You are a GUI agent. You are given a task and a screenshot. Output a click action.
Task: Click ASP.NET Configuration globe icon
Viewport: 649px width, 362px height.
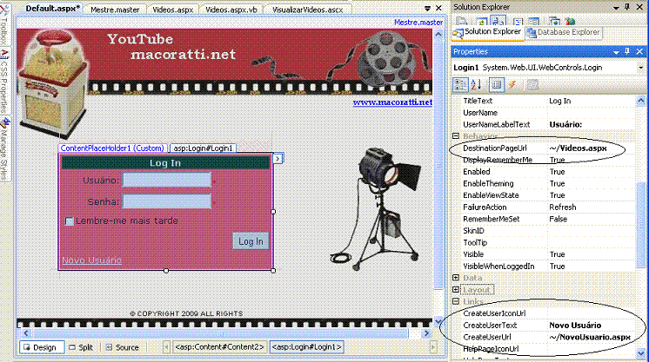tap(571, 21)
